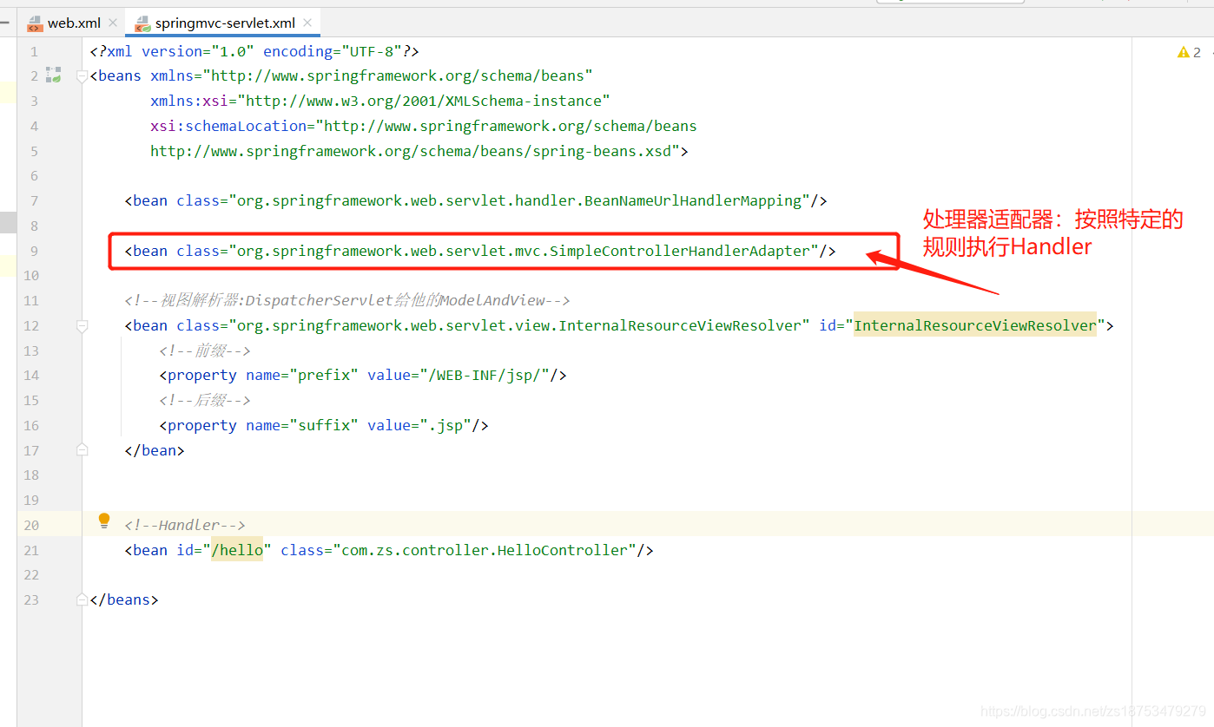Click line number 1 in the gutter
The image size is (1214, 727).
click(34, 51)
